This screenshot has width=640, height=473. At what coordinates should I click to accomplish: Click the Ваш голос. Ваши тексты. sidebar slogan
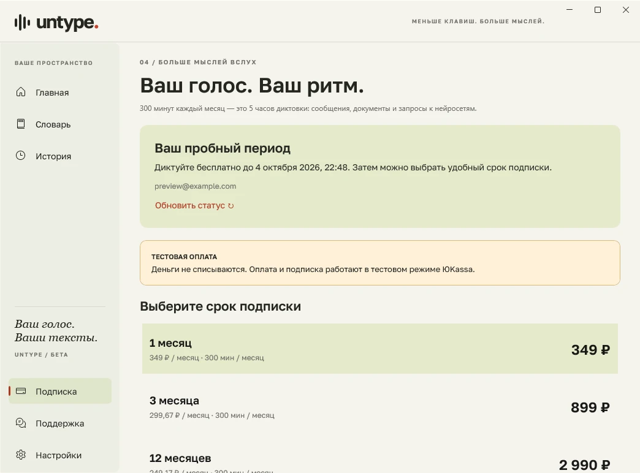coord(56,331)
